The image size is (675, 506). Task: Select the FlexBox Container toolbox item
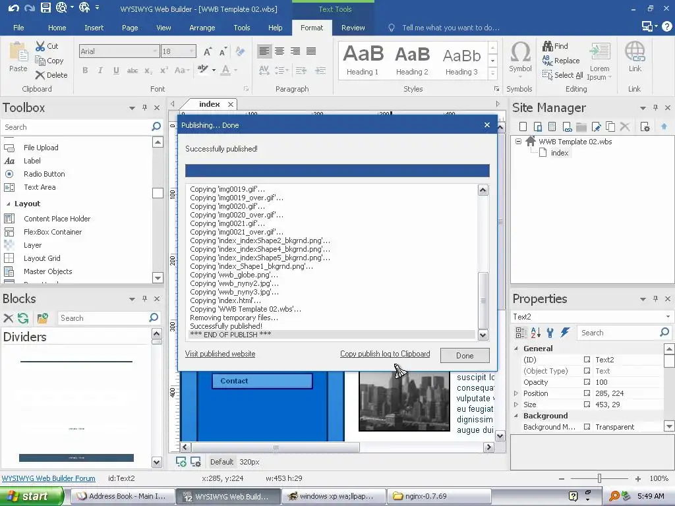(53, 232)
